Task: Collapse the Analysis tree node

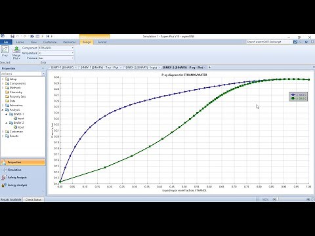Action: (x=3, y=109)
